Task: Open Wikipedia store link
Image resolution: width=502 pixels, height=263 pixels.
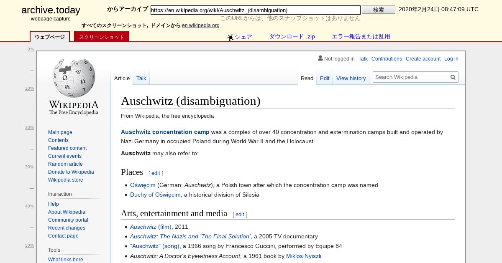Action: pos(66,180)
